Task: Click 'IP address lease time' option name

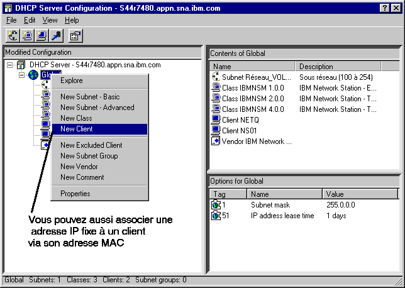Action: click(x=282, y=216)
